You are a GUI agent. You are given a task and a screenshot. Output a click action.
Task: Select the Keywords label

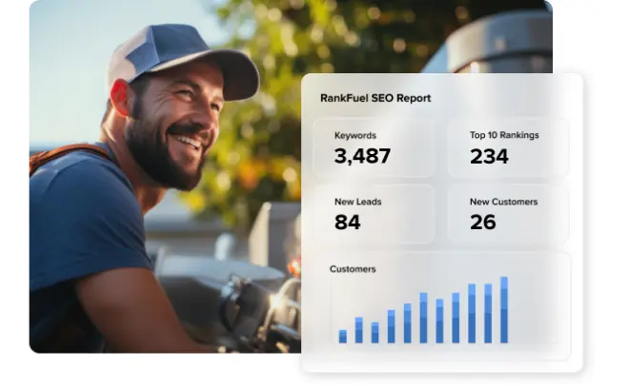355,136
